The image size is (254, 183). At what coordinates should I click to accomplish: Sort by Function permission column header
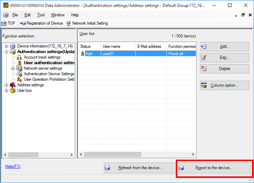point(181,46)
